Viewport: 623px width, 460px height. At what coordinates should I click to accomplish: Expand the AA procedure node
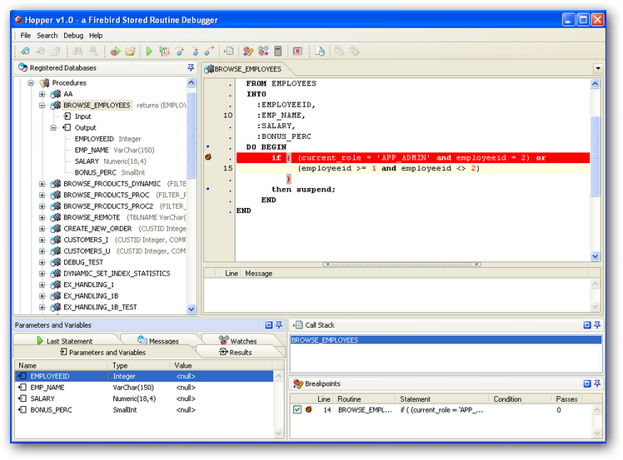[42, 94]
